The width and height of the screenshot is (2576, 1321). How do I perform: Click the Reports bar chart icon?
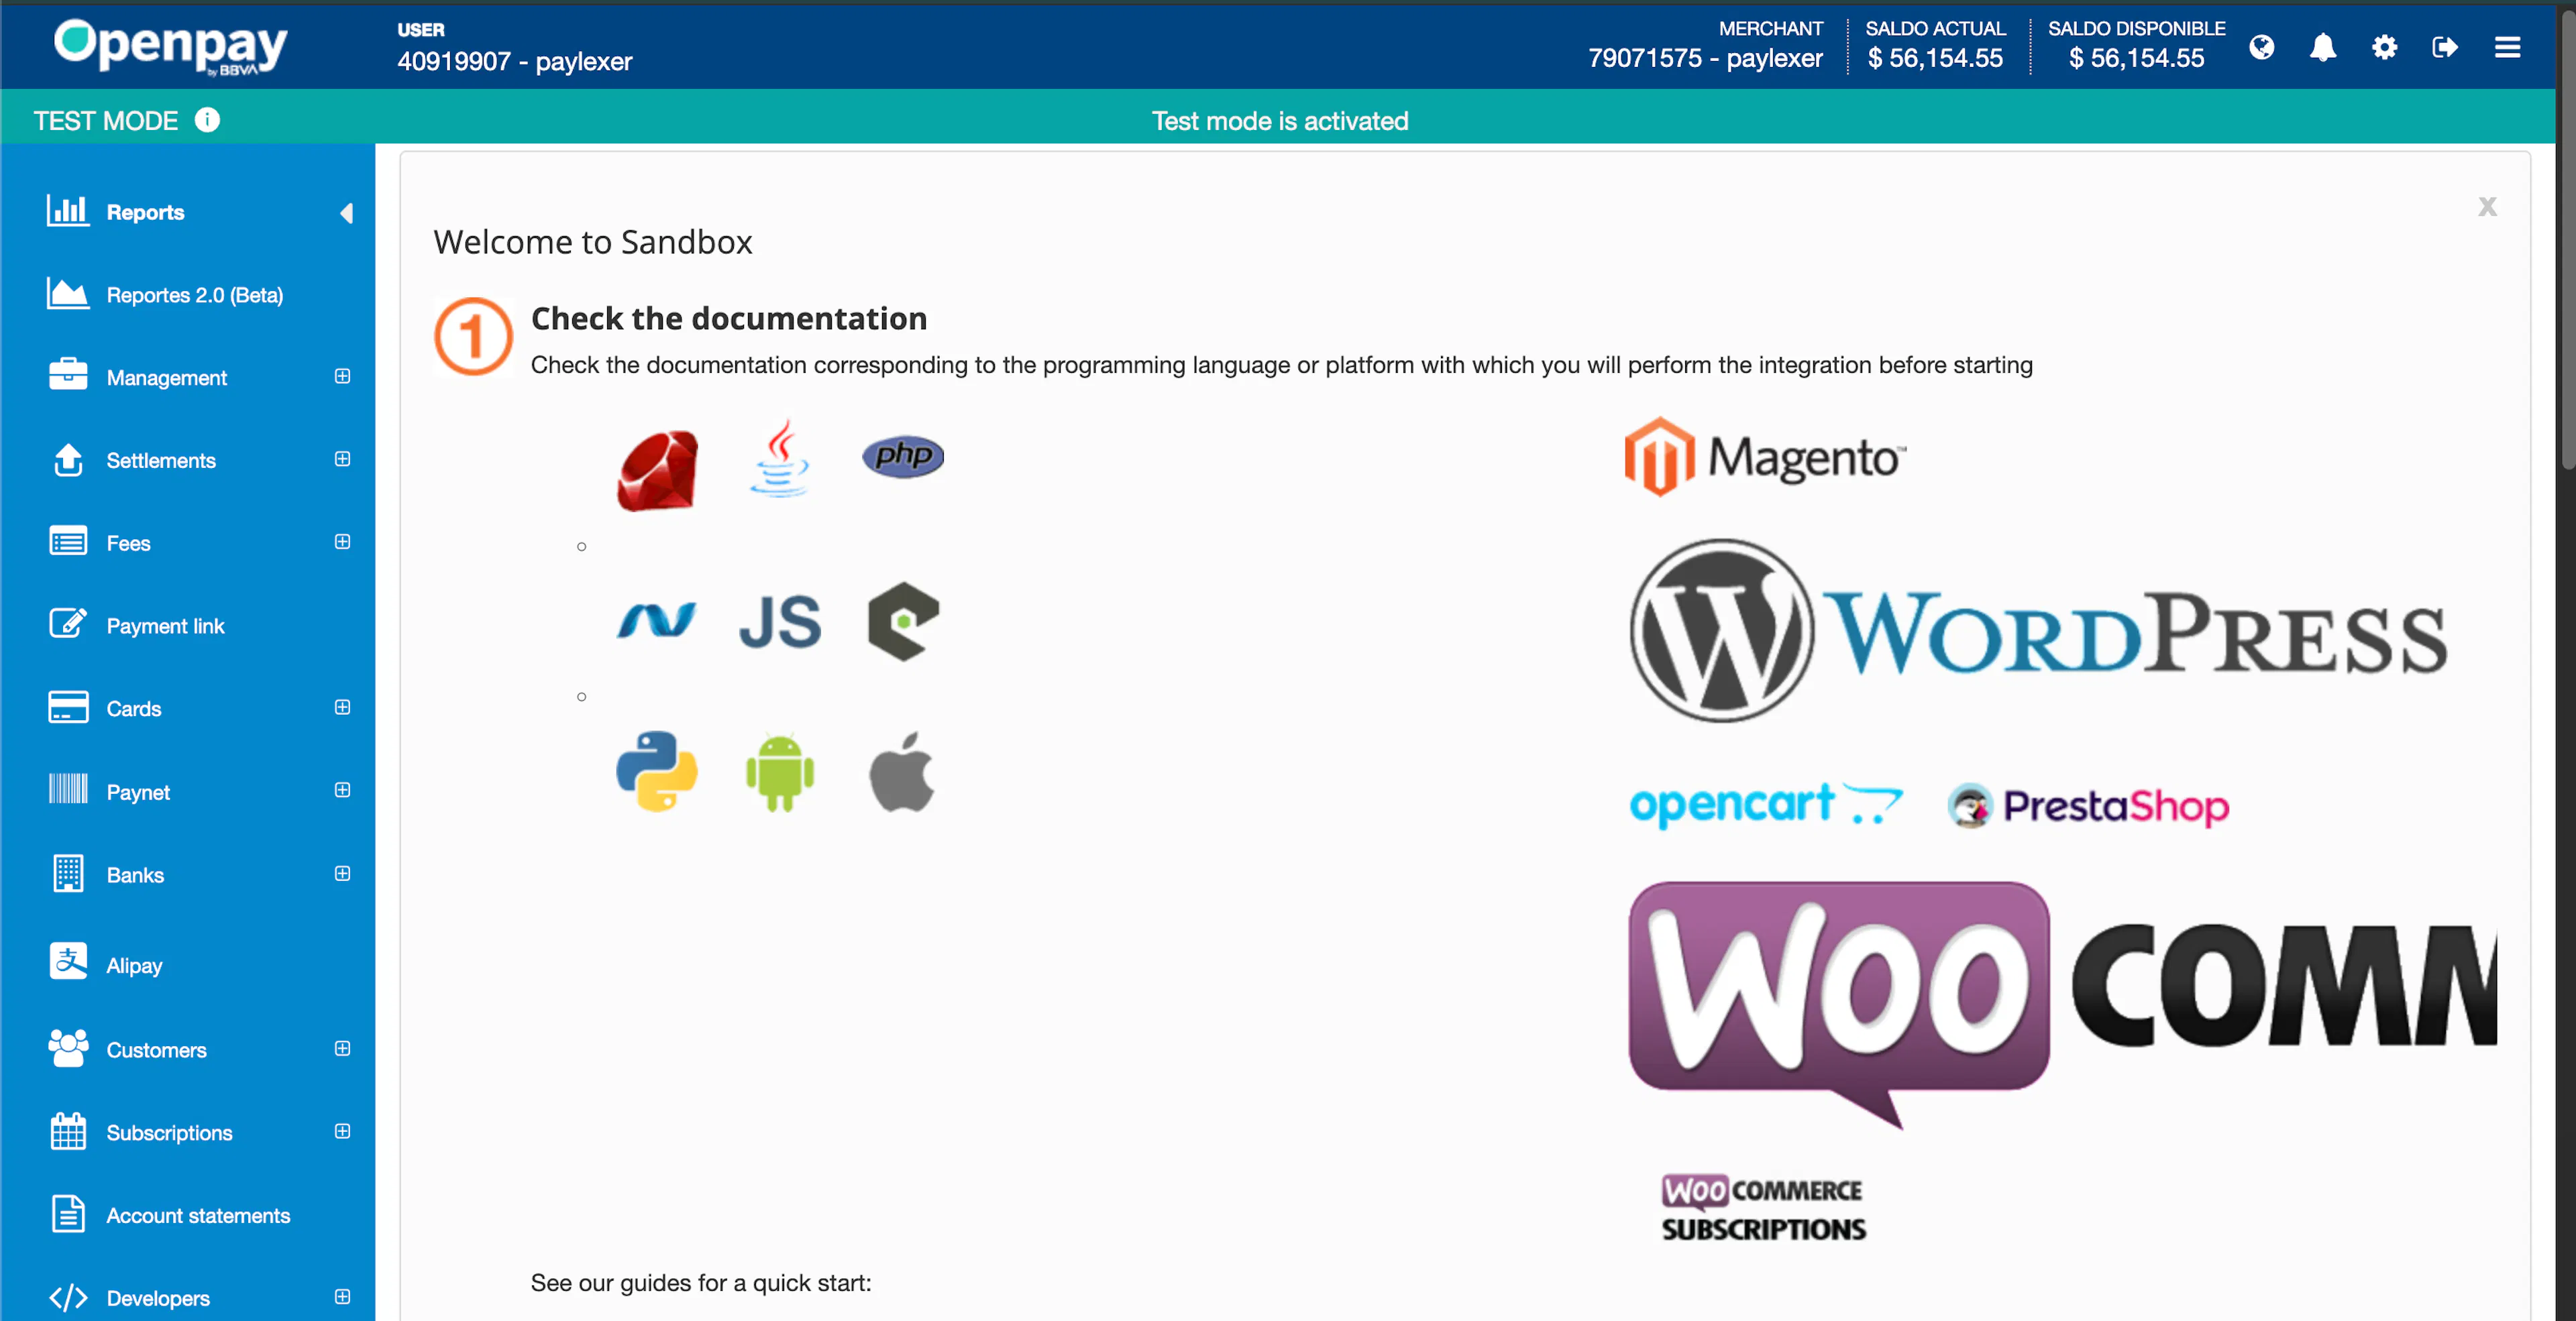[68, 211]
